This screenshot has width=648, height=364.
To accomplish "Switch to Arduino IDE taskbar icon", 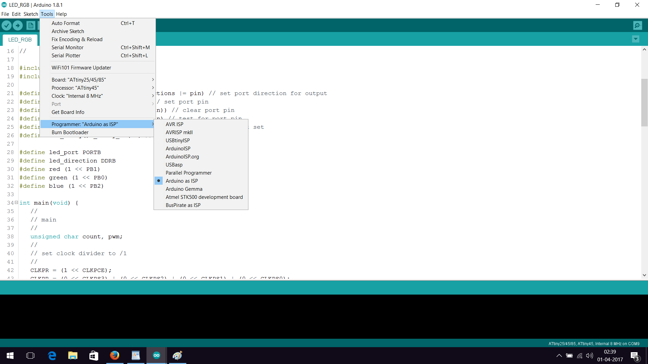I will pyautogui.click(x=157, y=356).
